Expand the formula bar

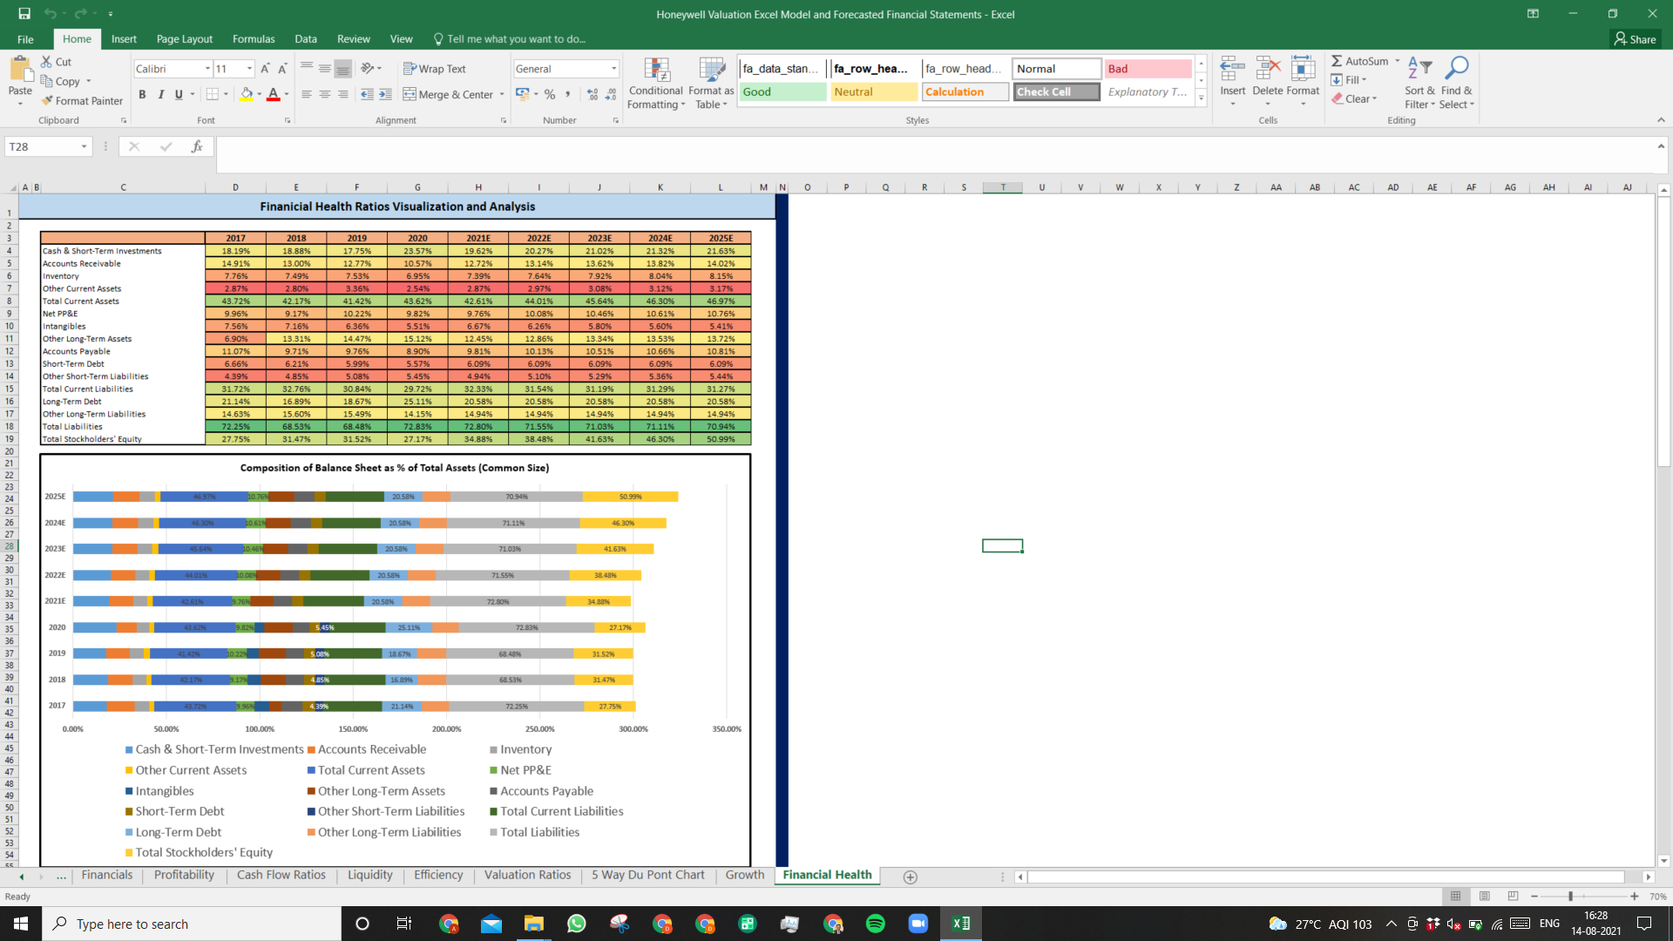click(1661, 146)
